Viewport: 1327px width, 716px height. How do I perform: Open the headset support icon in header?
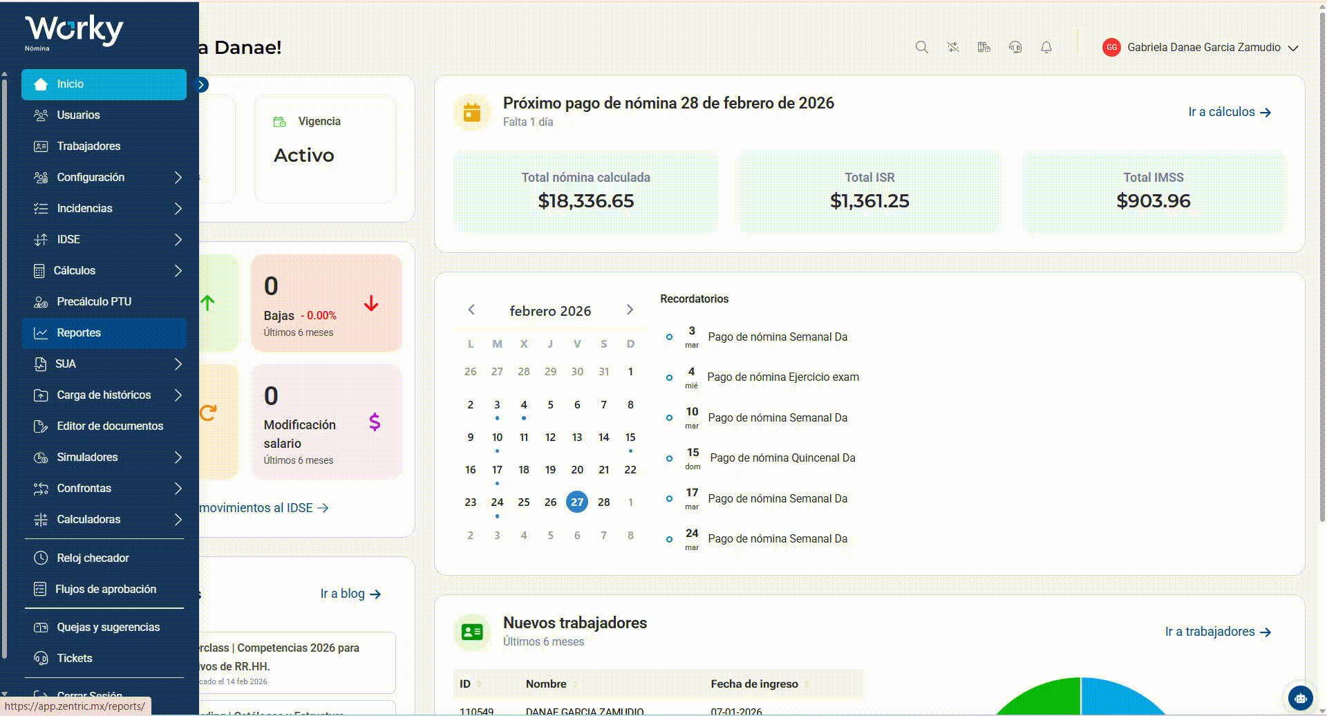click(1015, 47)
